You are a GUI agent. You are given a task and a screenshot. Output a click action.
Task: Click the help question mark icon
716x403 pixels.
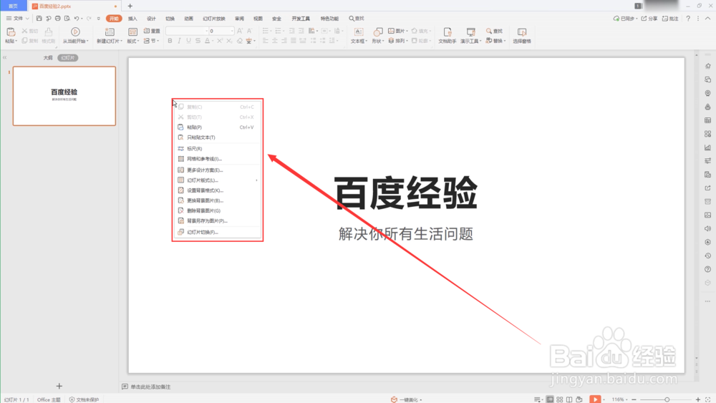[x=688, y=19]
